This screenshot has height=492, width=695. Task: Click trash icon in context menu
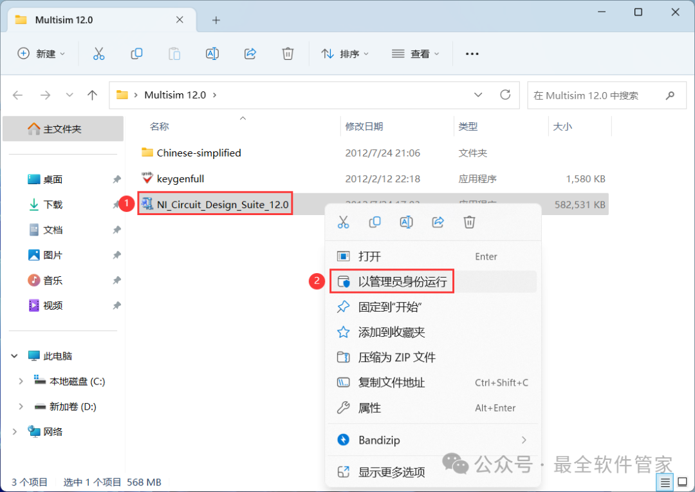click(x=470, y=222)
